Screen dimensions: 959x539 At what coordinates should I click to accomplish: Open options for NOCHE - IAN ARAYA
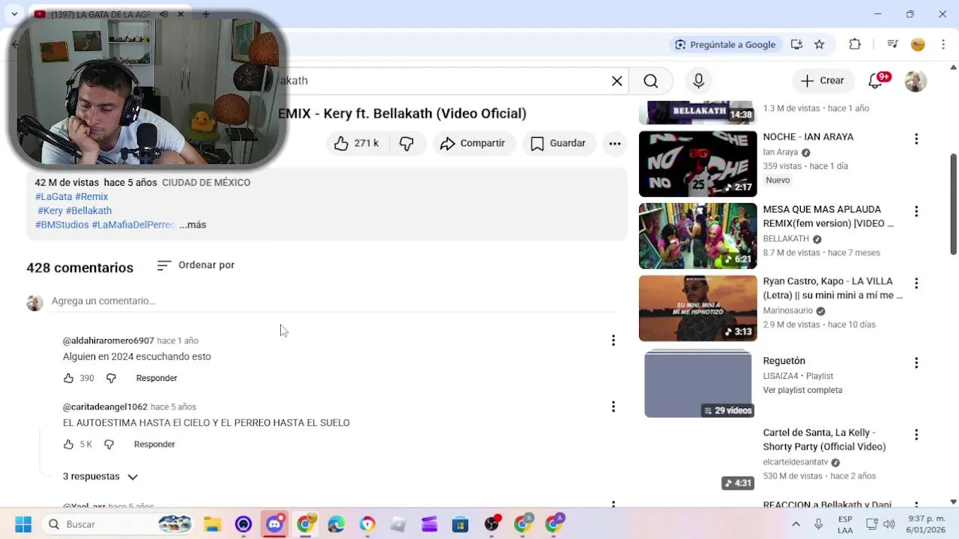tap(916, 139)
